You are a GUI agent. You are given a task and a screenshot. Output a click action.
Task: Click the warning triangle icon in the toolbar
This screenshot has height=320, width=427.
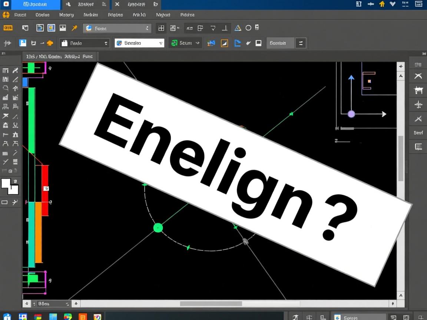coord(238,28)
